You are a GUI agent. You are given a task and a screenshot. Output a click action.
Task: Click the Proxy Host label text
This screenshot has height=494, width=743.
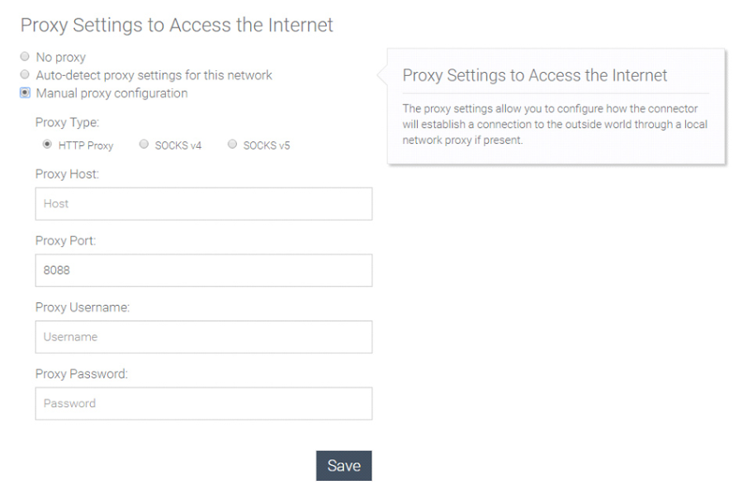tap(68, 174)
